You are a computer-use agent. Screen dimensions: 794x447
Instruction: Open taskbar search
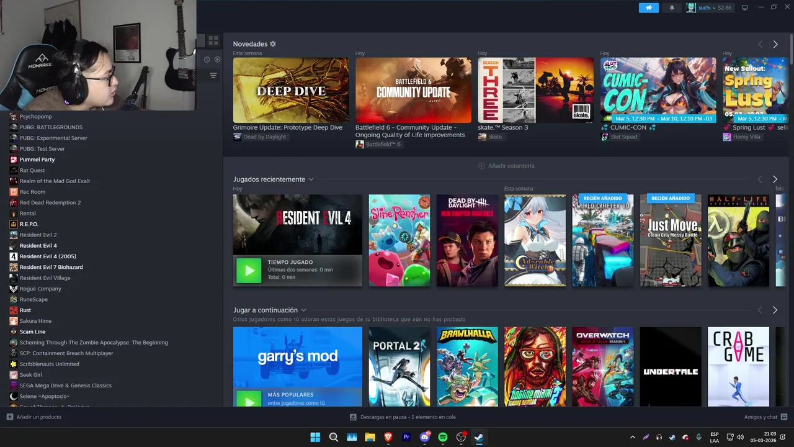[x=334, y=437]
